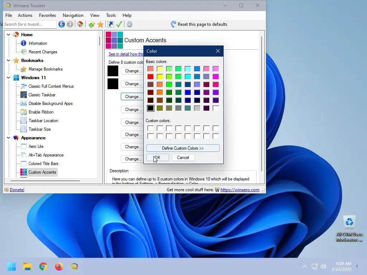Screen dimensions: 367x275
Task: Open the Navigation menu
Action: [x=73, y=15]
